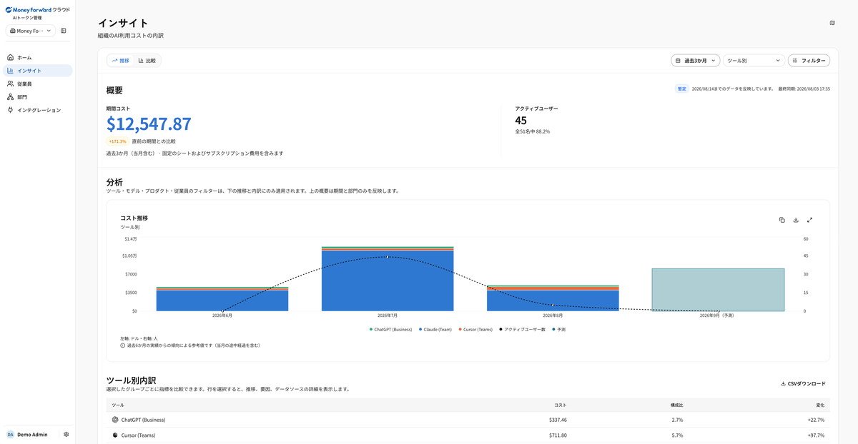
Task: Select the 2026年9月 forecast bar
Action: point(718,290)
